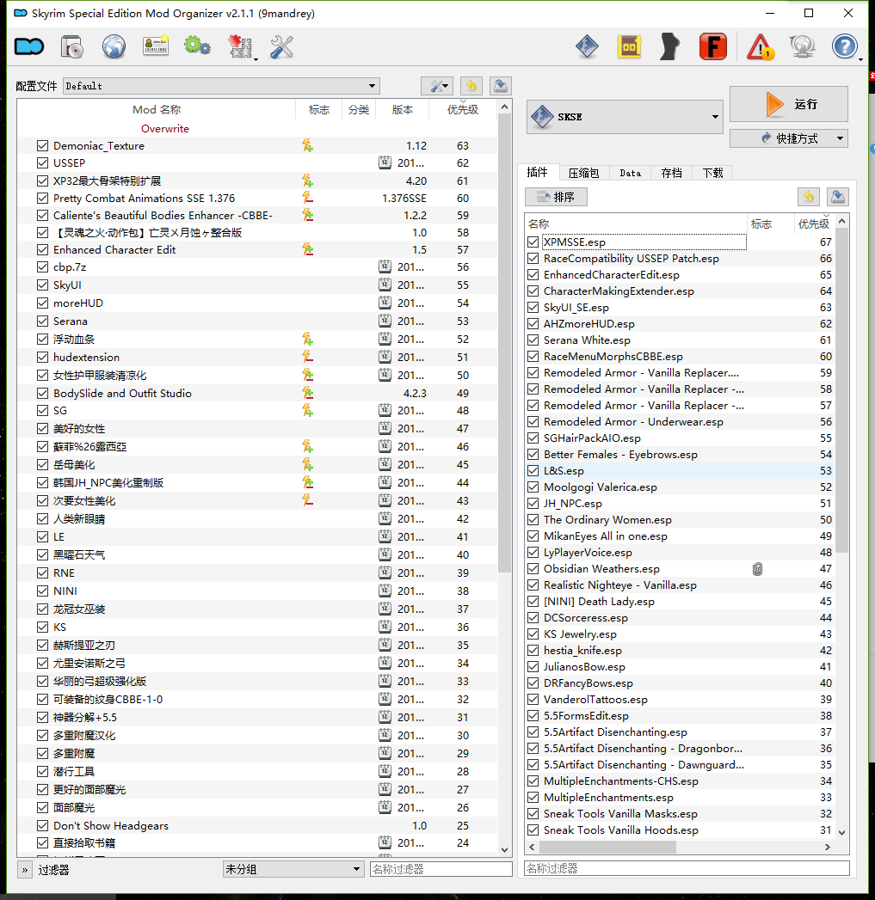Open the 下载 downloads tab
875x900 pixels.
[712, 173]
